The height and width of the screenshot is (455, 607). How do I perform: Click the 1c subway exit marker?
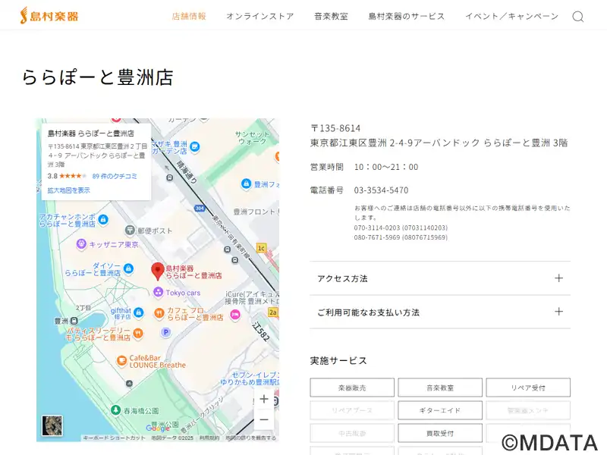click(261, 248)
